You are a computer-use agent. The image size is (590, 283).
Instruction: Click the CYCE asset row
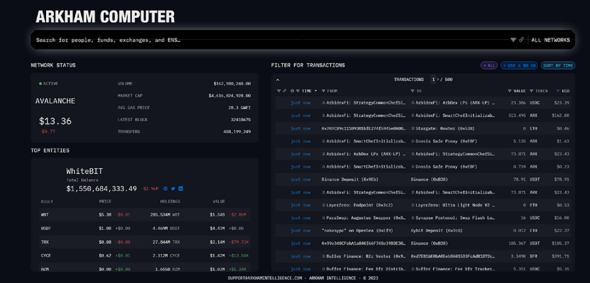tap(145, 255)
